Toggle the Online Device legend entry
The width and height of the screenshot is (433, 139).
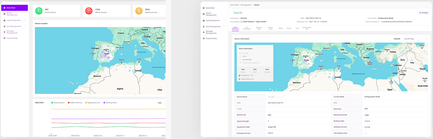point(58,103)
